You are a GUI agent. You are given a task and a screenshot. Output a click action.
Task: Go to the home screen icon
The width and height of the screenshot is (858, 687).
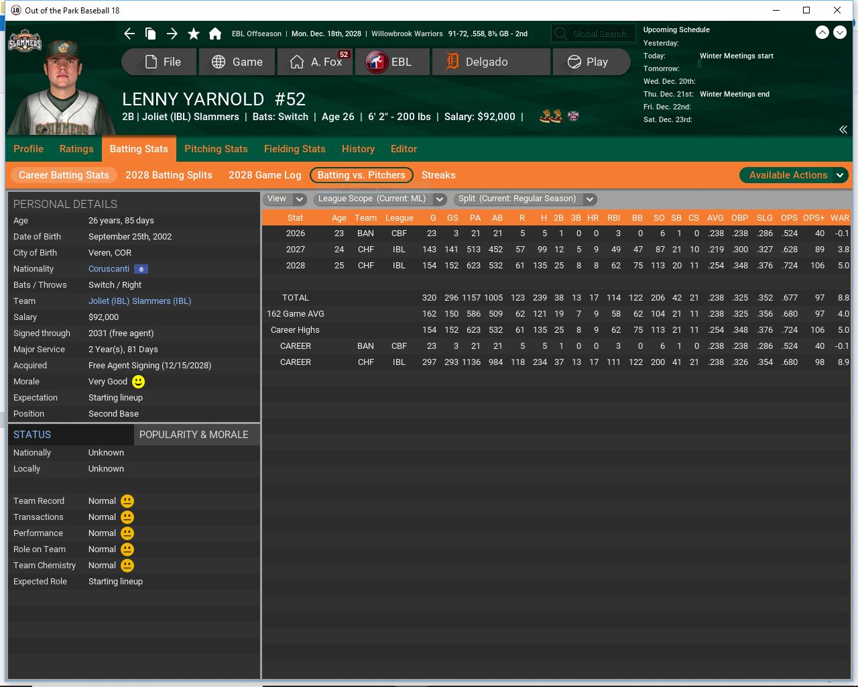(215, 34)
